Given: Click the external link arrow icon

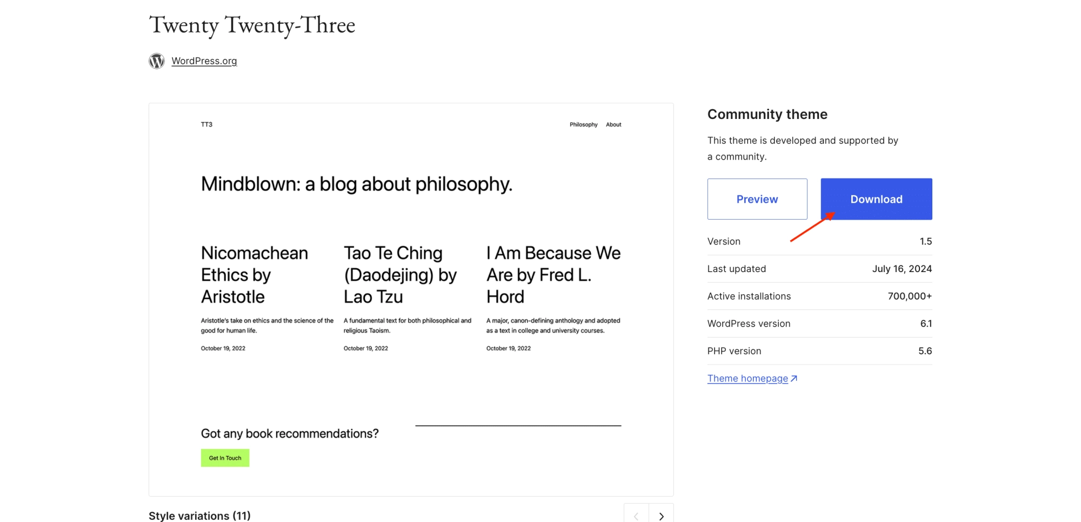Looking at the screenshot, I should [794, 379].
